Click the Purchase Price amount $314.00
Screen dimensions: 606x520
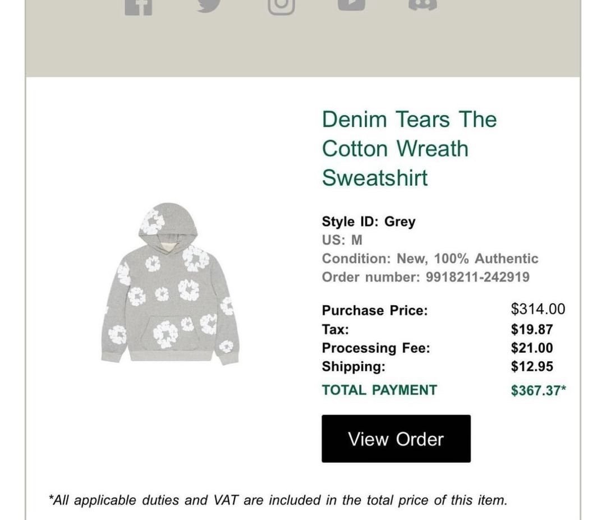click(538, 309)
